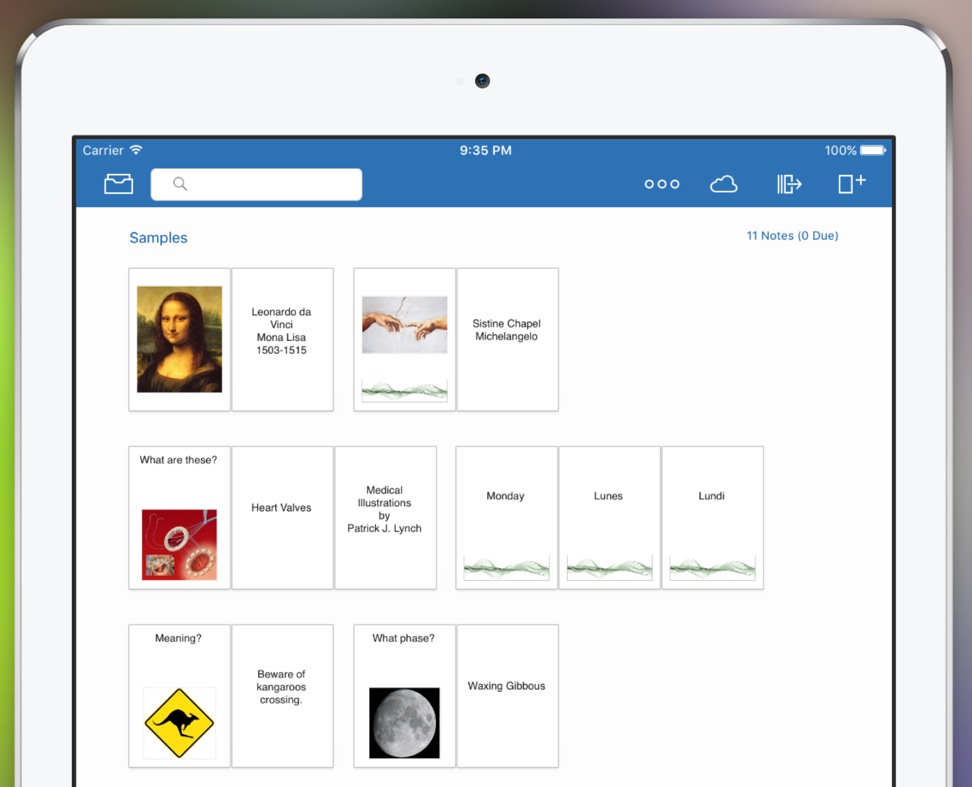Open the Sistine Chapel hands image
Viewport: 972px width, 787px height.
404,324
